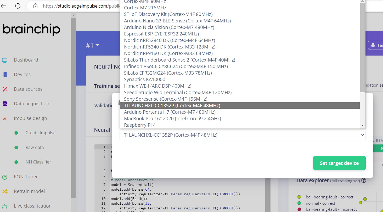The width and height of the screenshot is (383, 212).
Task: Click the Live classification icon
Action: (5, 206)
